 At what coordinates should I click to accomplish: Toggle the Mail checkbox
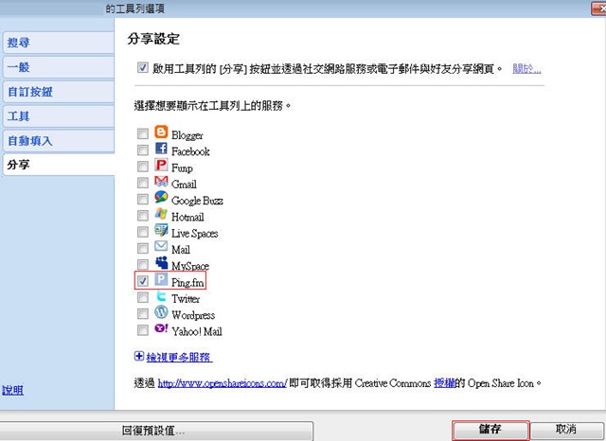pyautogui.click(x=143, y=248)
